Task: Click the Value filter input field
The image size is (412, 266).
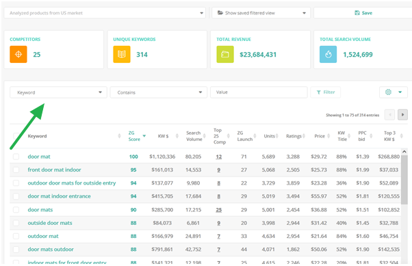Action: tap(259, 92)
